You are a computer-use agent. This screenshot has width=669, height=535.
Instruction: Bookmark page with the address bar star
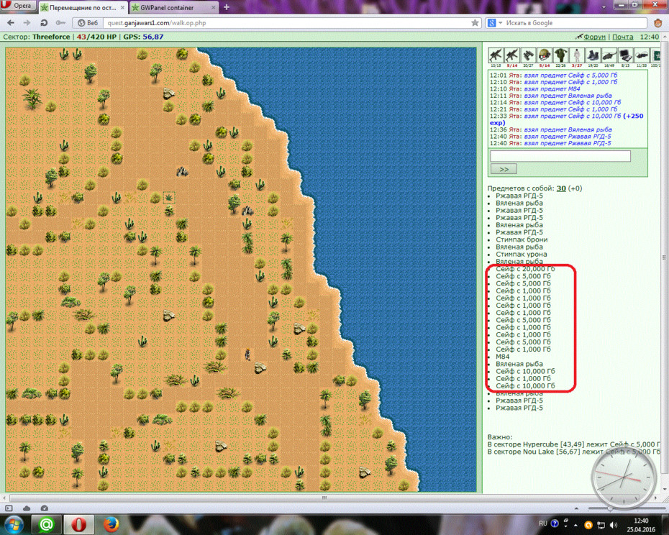tap(475, 22)
